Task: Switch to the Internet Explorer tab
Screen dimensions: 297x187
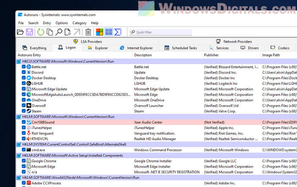Action: click(x=136, y=48)
